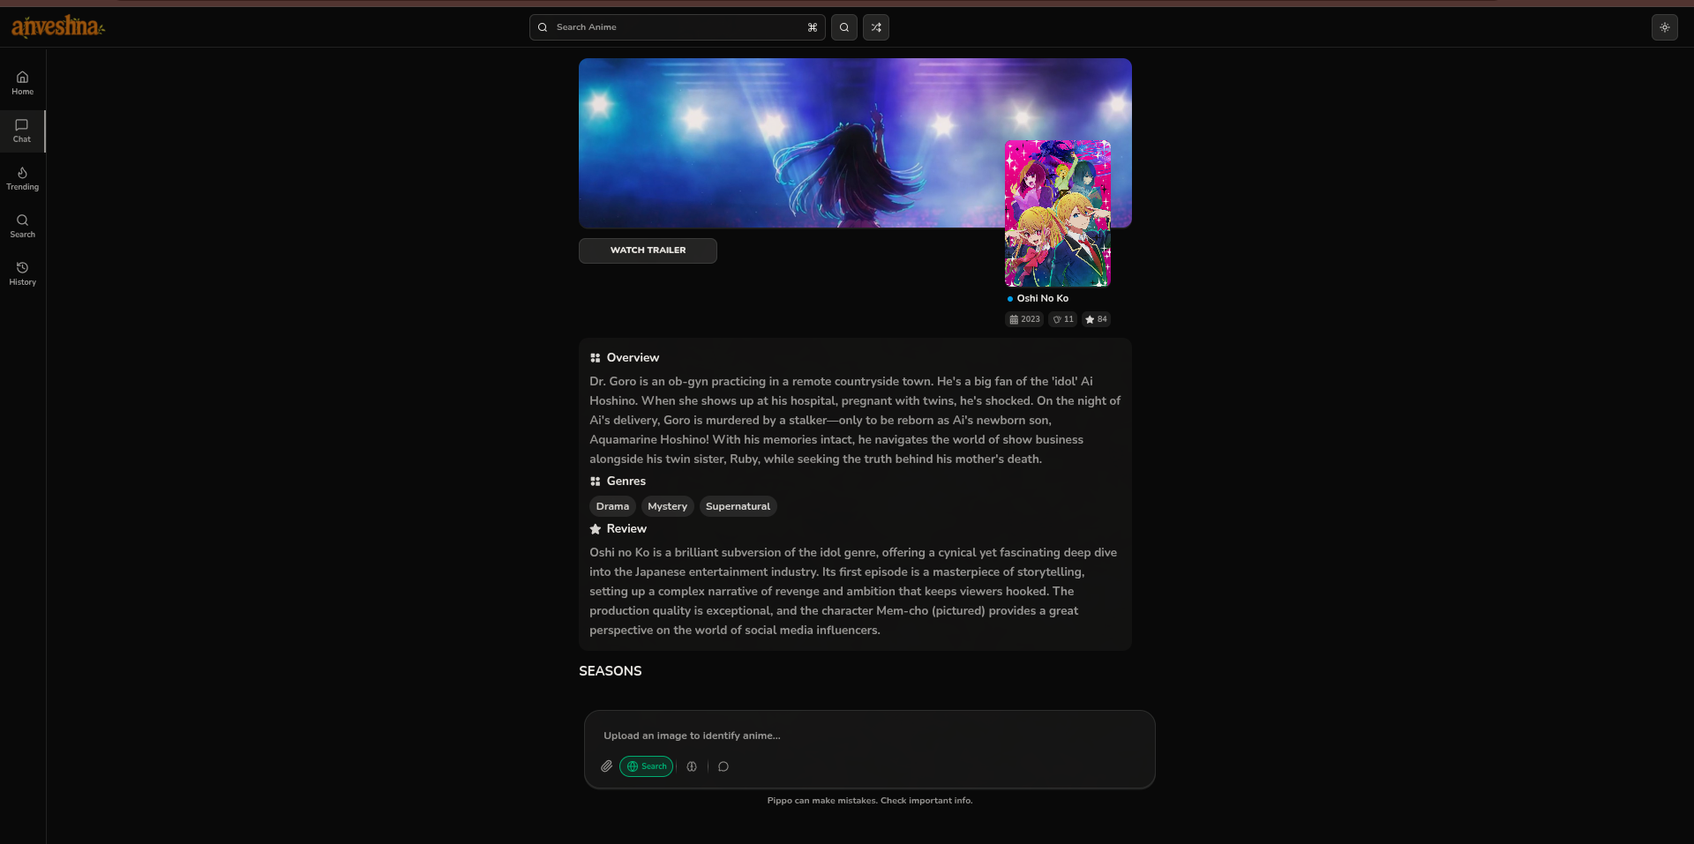Click the magnifier search button in header

tap(844, 27)
